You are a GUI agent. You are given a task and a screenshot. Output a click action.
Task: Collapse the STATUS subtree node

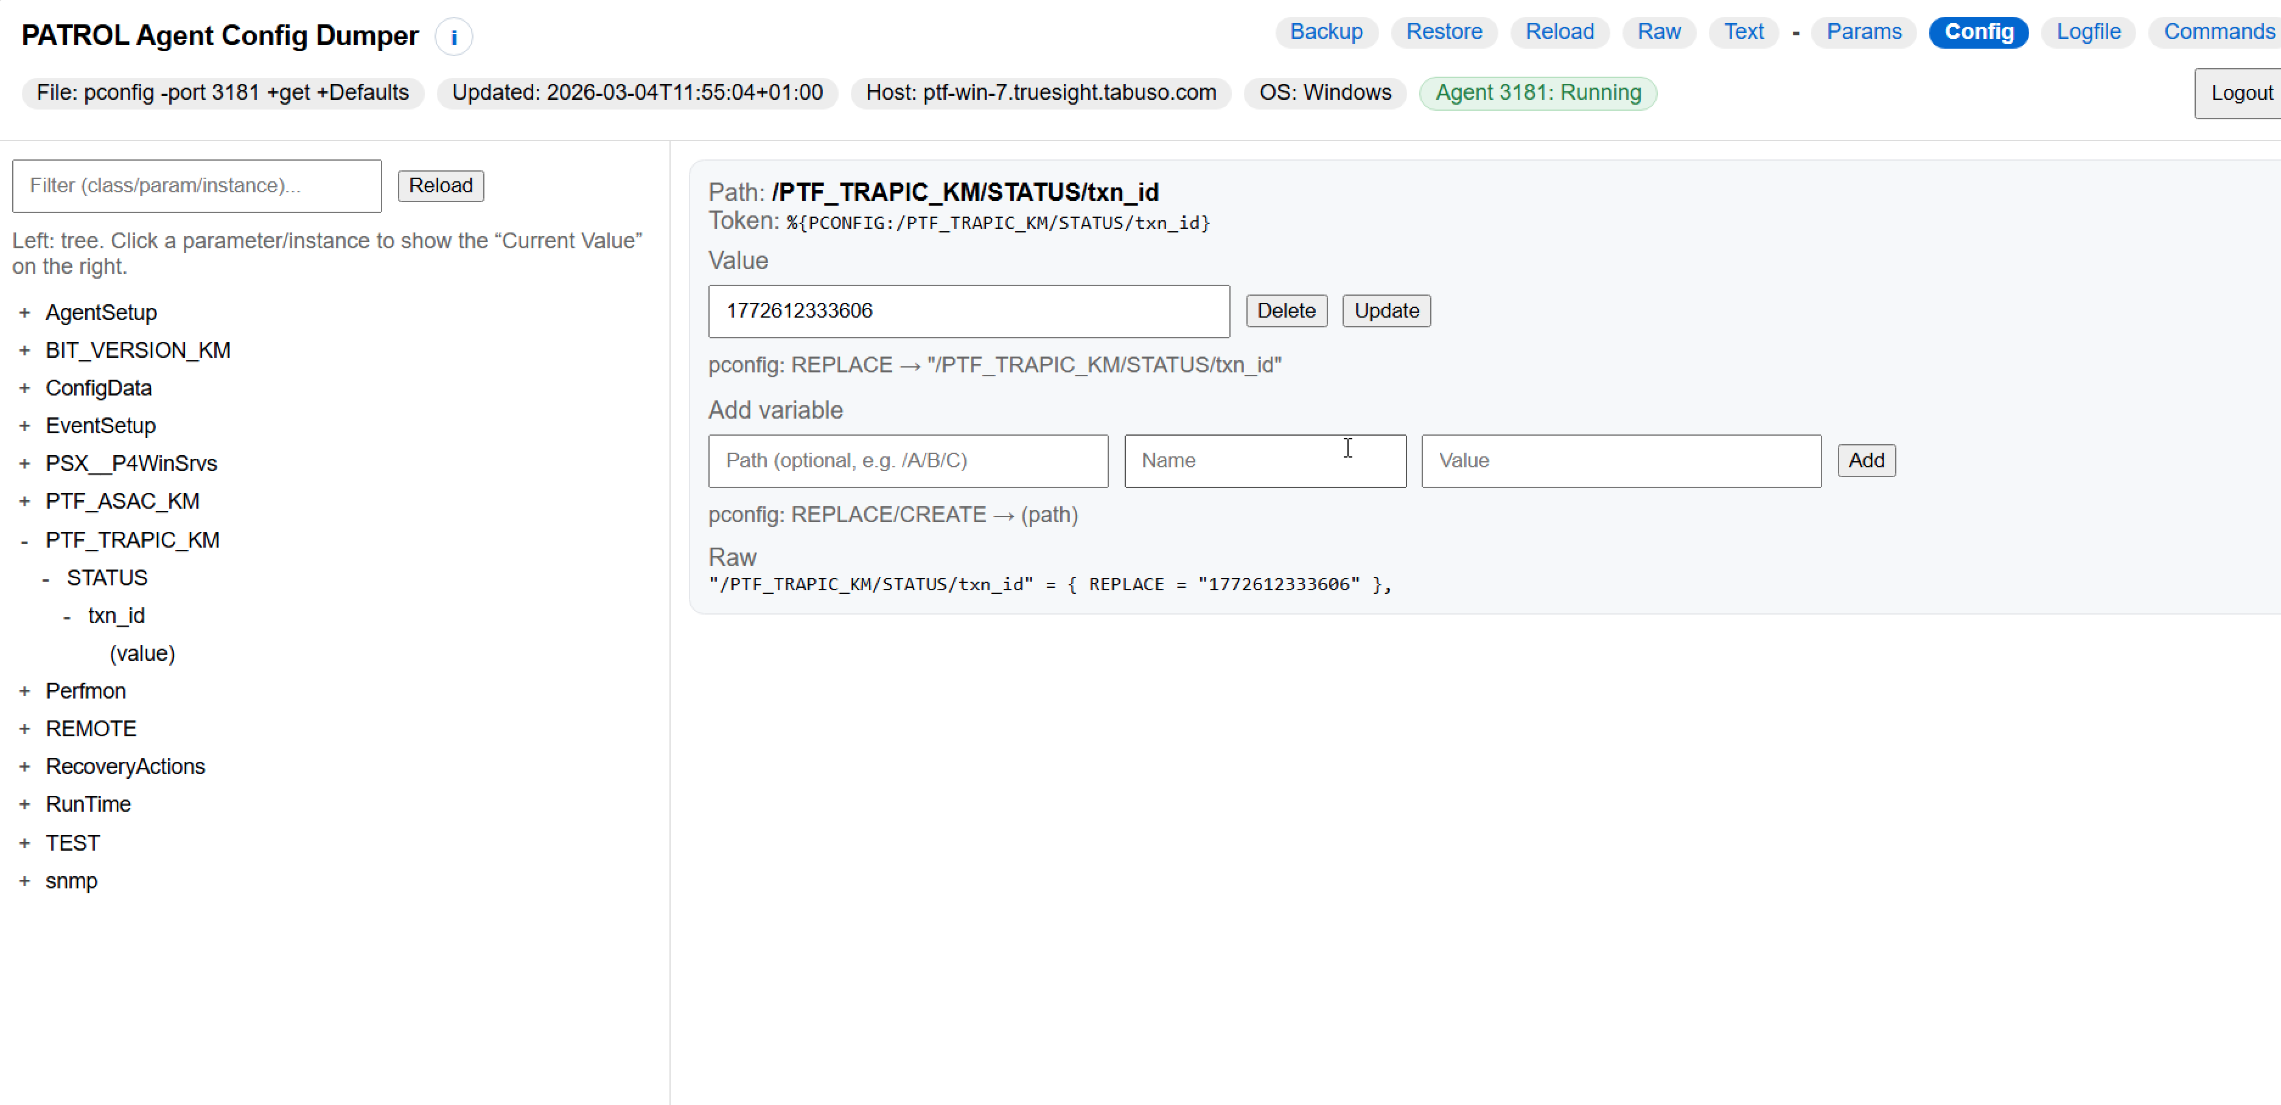click(x=46, y=578)
